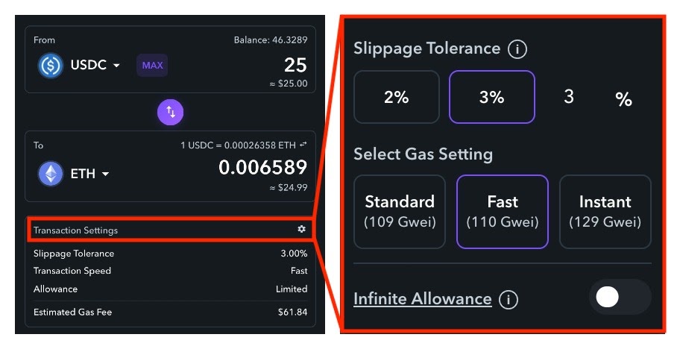The image size is (680, 349).
Task: Select the 3% slippage option
Action: (x=492, y=97)
